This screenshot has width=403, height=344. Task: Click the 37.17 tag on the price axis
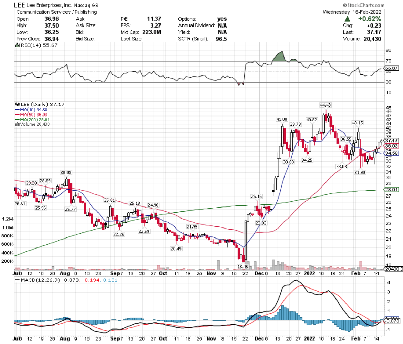(x=391, y=141)
